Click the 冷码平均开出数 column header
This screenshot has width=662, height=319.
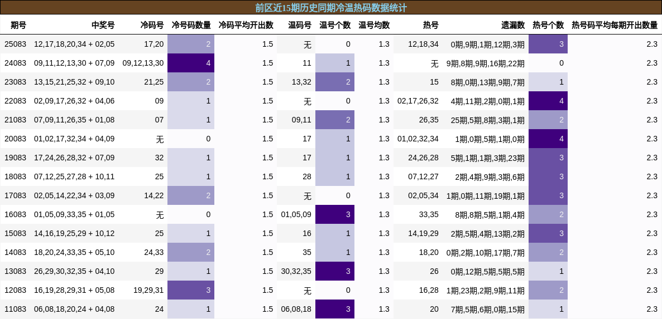pyautogui.click(x=246, y=25)
